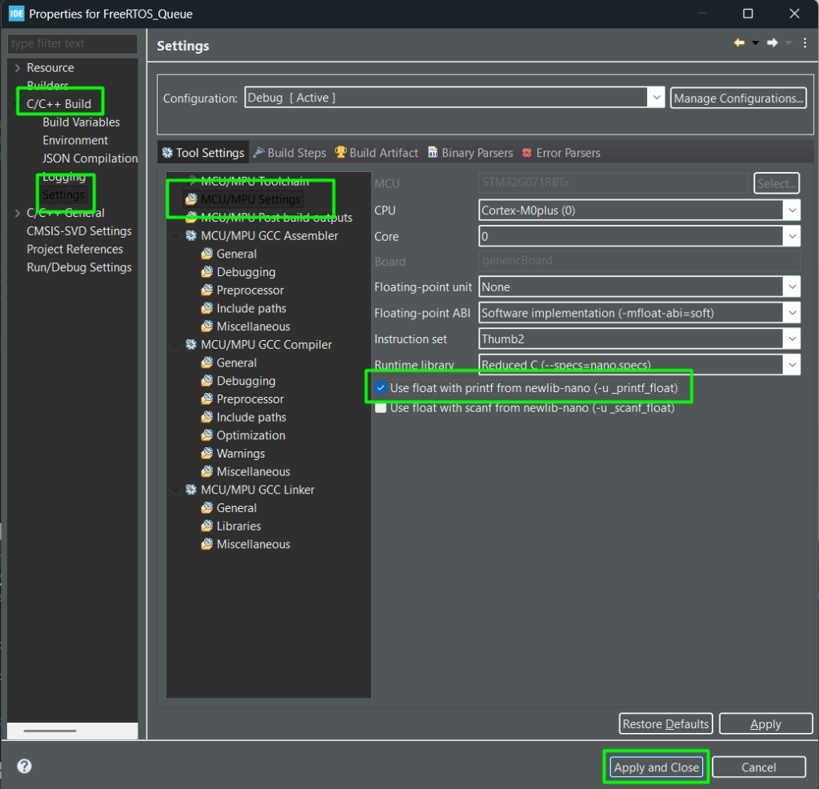
Task: Click the Manage Configurations button
Action: pyautogui.click(x=737, y=98)
